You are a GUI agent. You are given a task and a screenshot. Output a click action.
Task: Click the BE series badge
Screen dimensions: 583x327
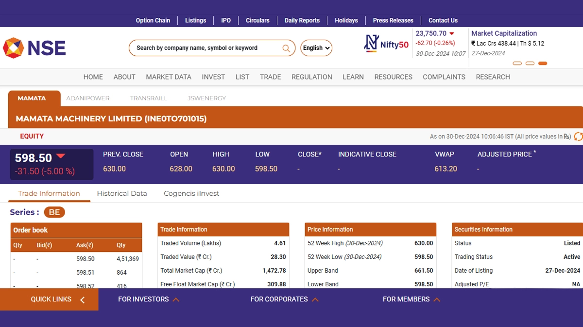(54, 212)
